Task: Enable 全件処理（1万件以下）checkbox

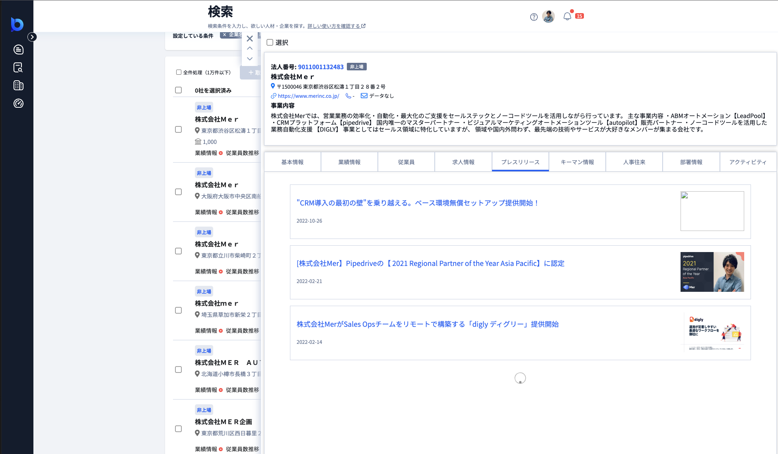Action: coord(179,72)
